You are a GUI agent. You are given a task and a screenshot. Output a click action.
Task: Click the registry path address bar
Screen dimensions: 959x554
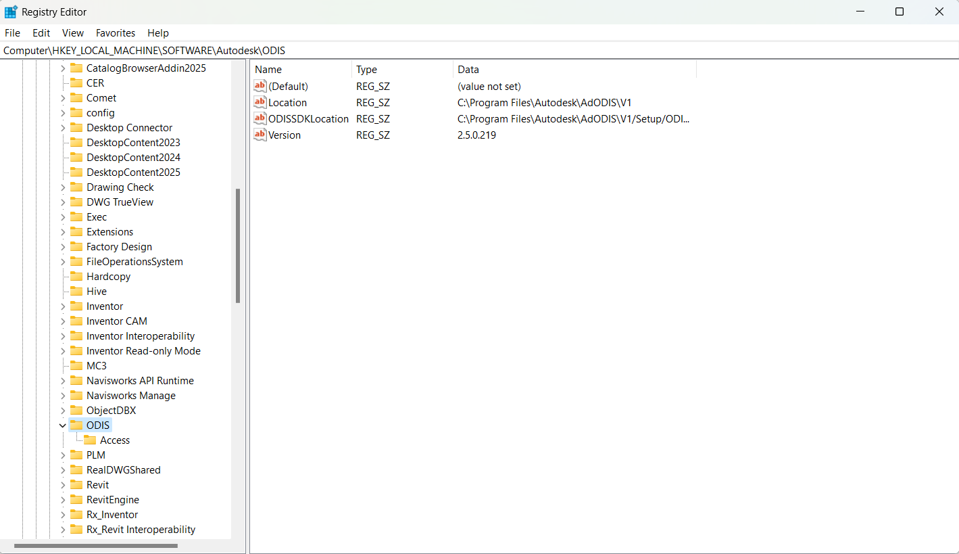point(479,51)
